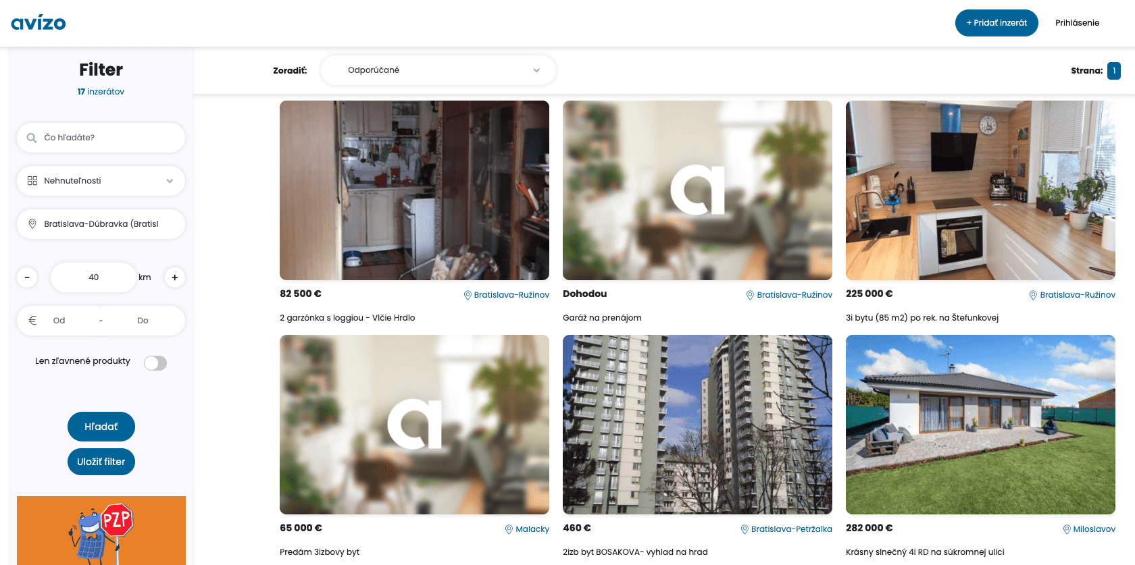Toggle the Len zľavnené produkty switch
This screenshot has height=565, width=1135.
coord(155,363)
